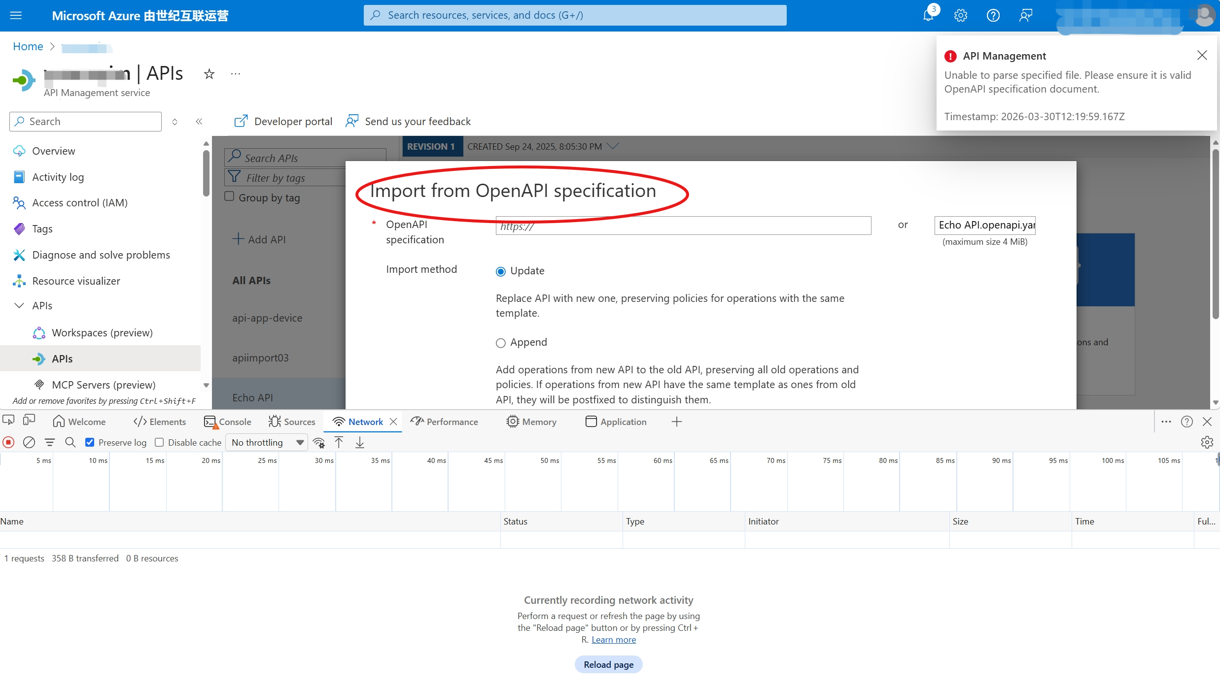
Task: Switch to the Application tab
Action: [x=616, y=422]
